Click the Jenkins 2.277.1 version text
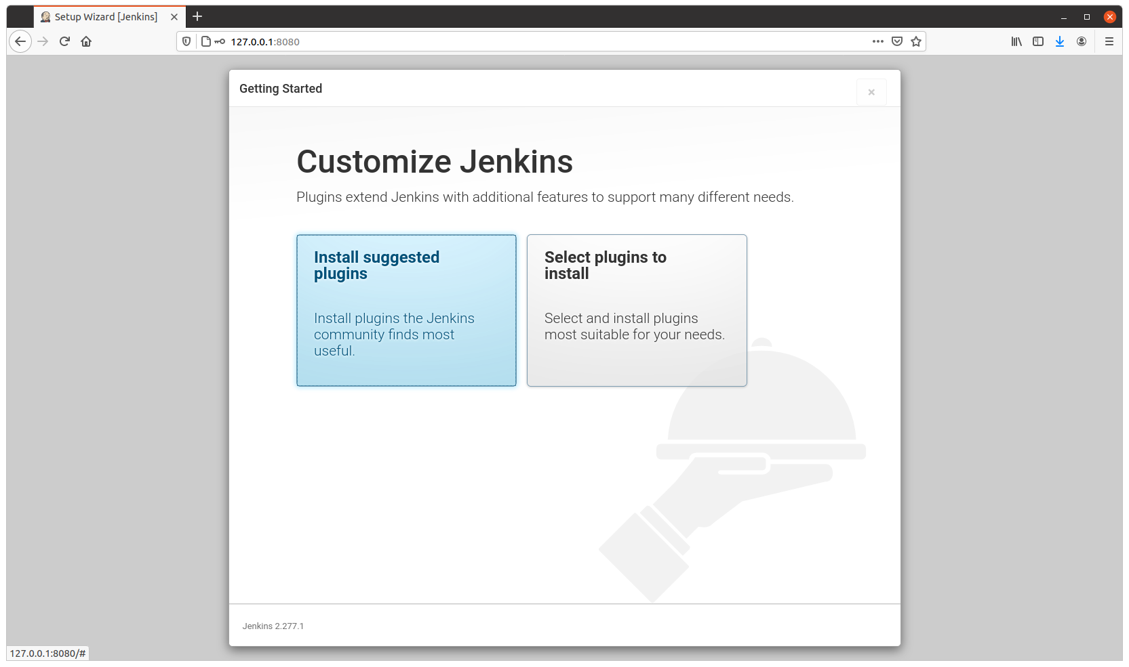This screenshot has height=667, width=1129. tap(273, 626)
